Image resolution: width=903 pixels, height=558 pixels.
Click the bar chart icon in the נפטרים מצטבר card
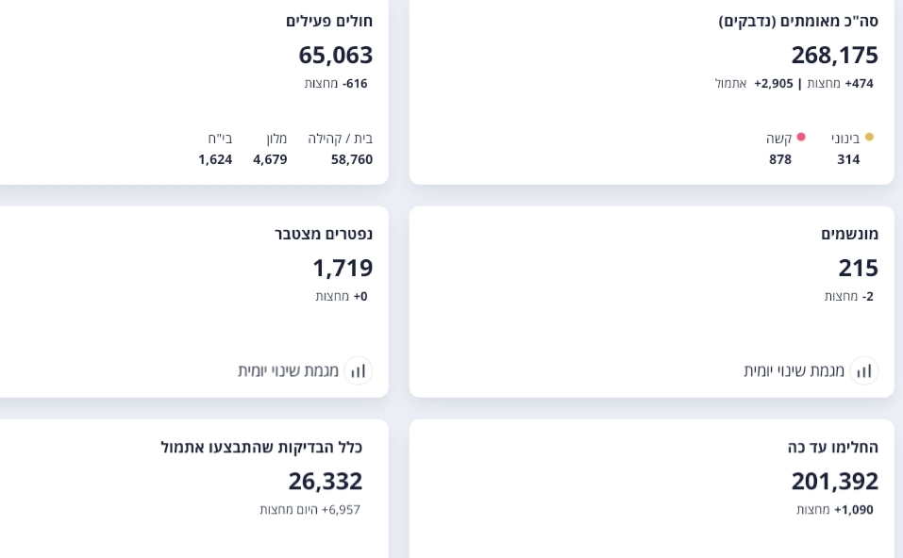point(358,370)
